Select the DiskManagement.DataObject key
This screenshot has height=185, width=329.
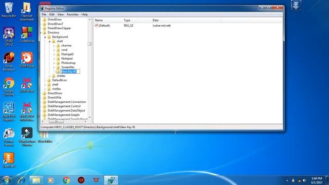pos(66,110)
